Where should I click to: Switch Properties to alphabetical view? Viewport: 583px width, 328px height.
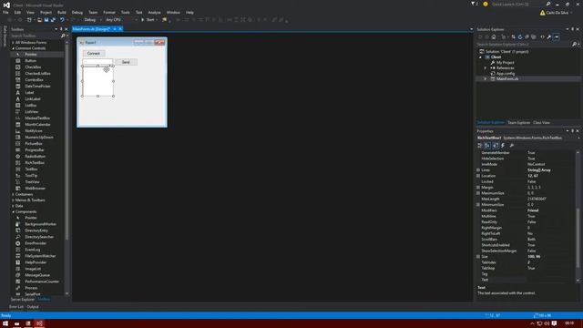(x=487, y=146)
